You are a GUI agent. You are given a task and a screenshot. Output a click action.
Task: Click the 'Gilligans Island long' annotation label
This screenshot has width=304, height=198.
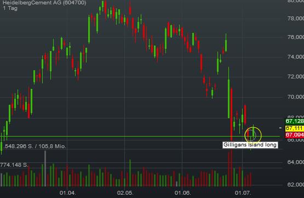[250, 145]
